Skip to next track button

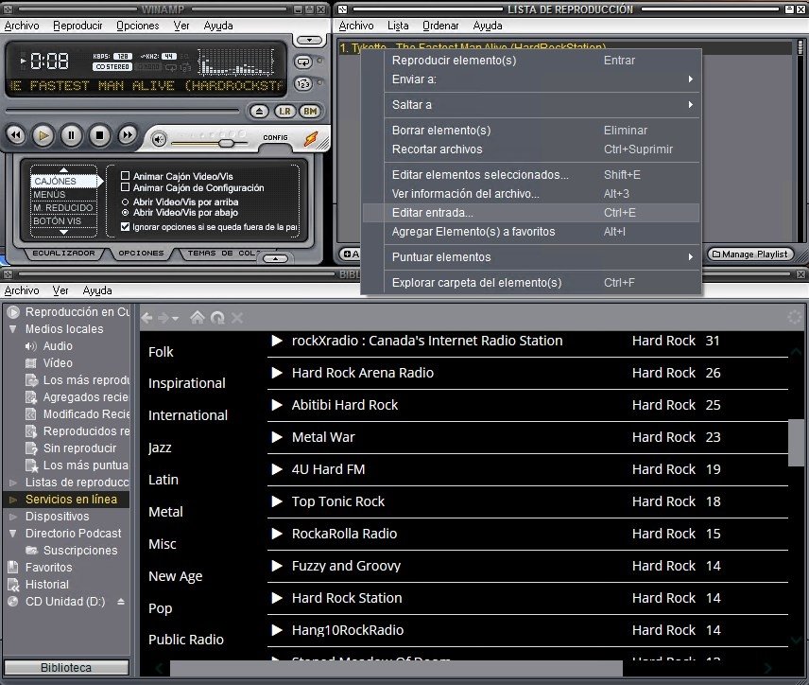click(127, 136)
